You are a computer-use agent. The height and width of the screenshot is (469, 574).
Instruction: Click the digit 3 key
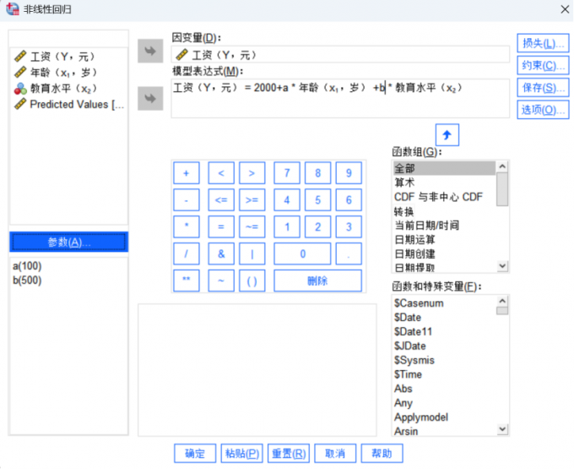coord(349,226)
